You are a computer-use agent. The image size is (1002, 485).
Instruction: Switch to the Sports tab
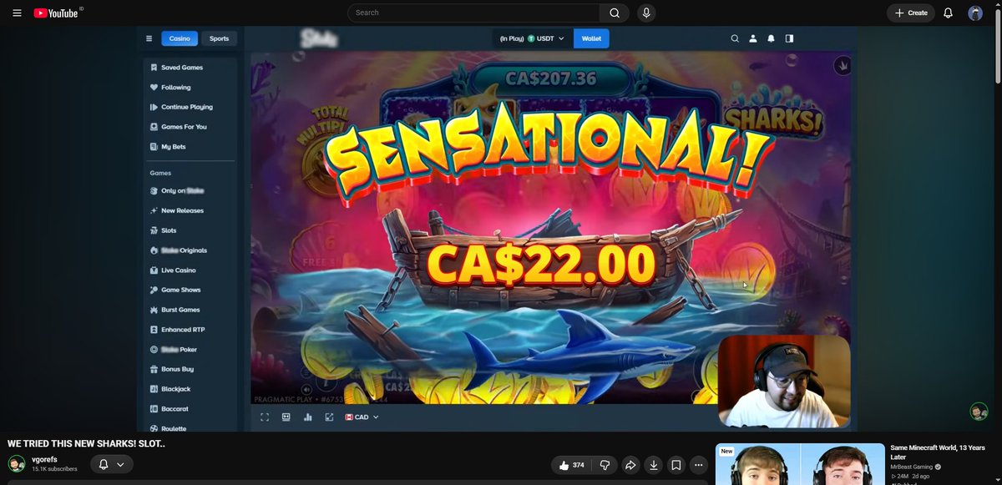click(x=219, y=38)
